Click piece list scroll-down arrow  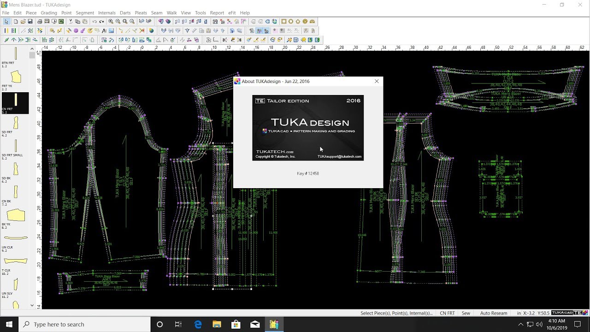(32, 305)
